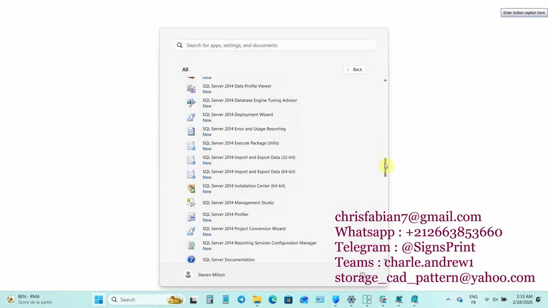Click the apps list scrollbar thumb
This screenshot has width=548, height=308.
click(x=385, y=167)
